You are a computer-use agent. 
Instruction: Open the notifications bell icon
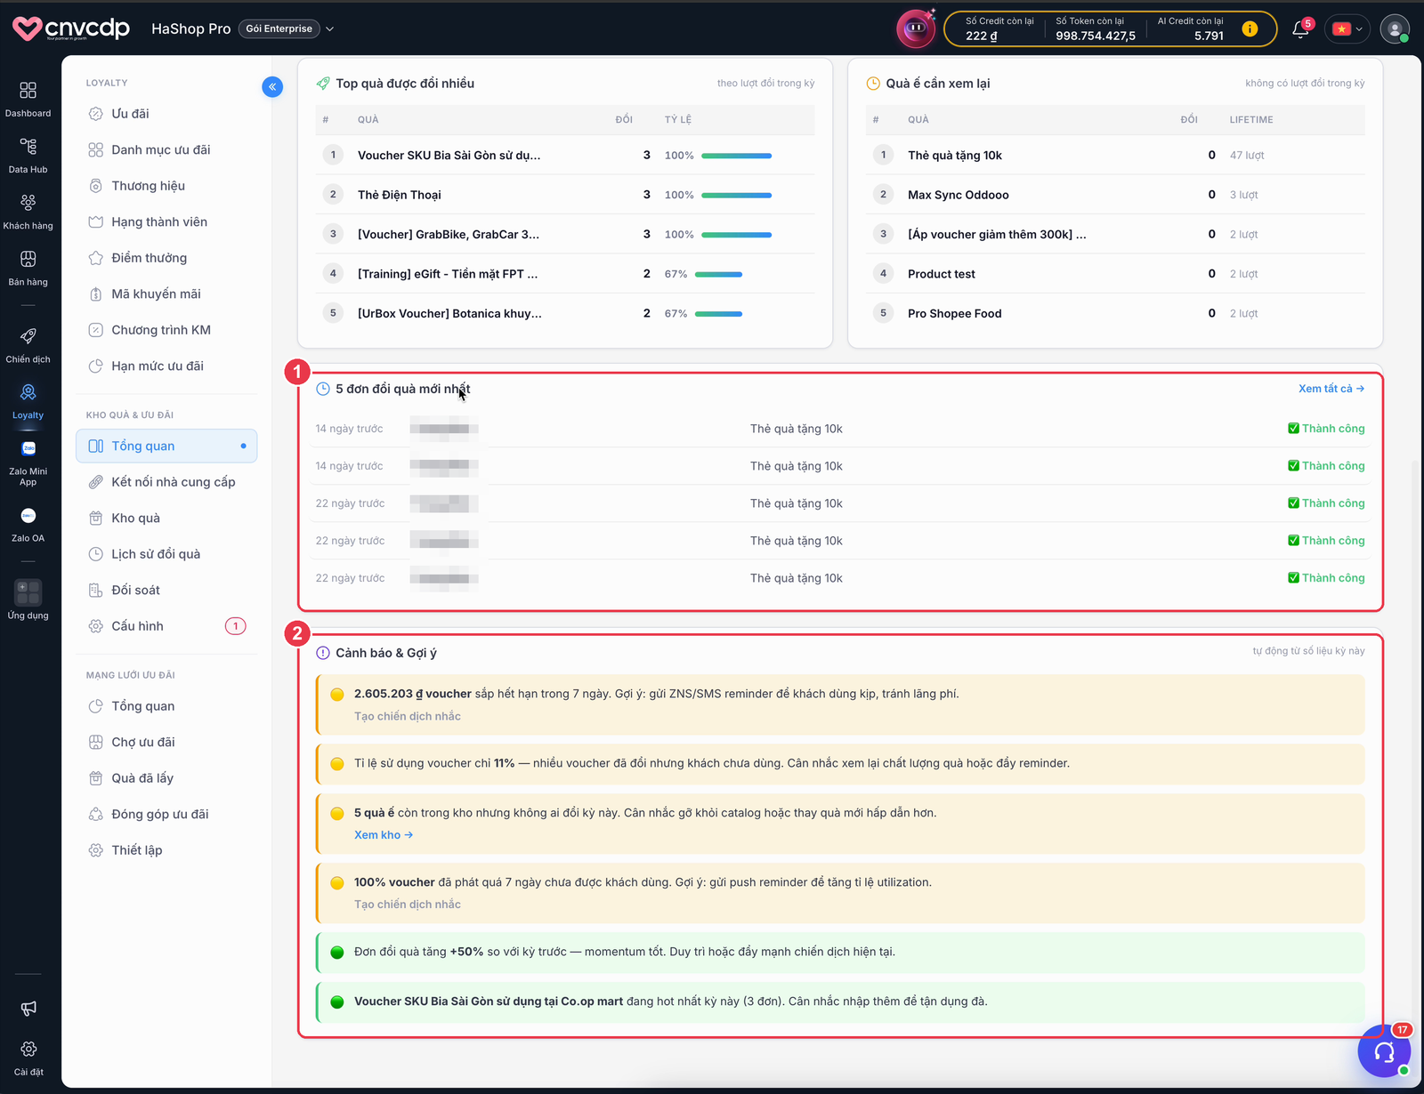coord(1300,28)
